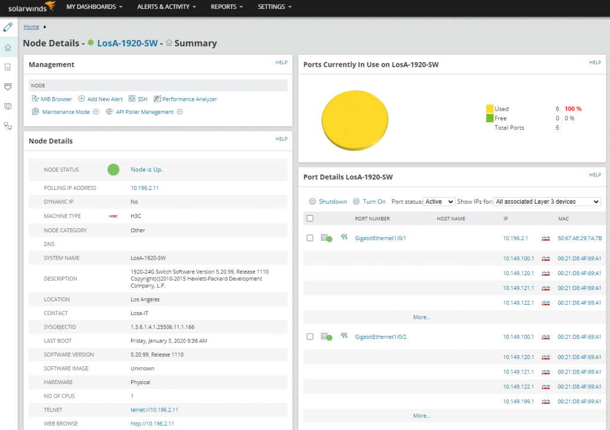Click the breadcrumb arrow after Home

(x=45, y=27)
